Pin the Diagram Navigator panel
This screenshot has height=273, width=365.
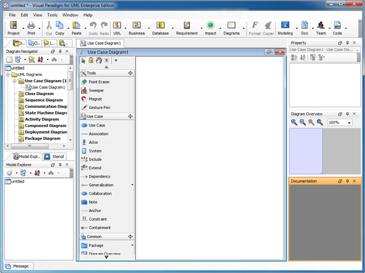60,51
